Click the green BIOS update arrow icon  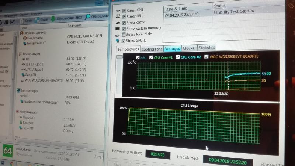pos(53,18)
